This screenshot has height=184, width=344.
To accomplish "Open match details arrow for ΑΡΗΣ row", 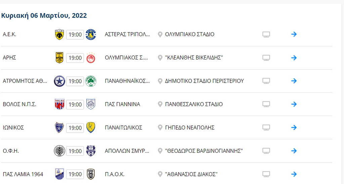I will point(294,58).
